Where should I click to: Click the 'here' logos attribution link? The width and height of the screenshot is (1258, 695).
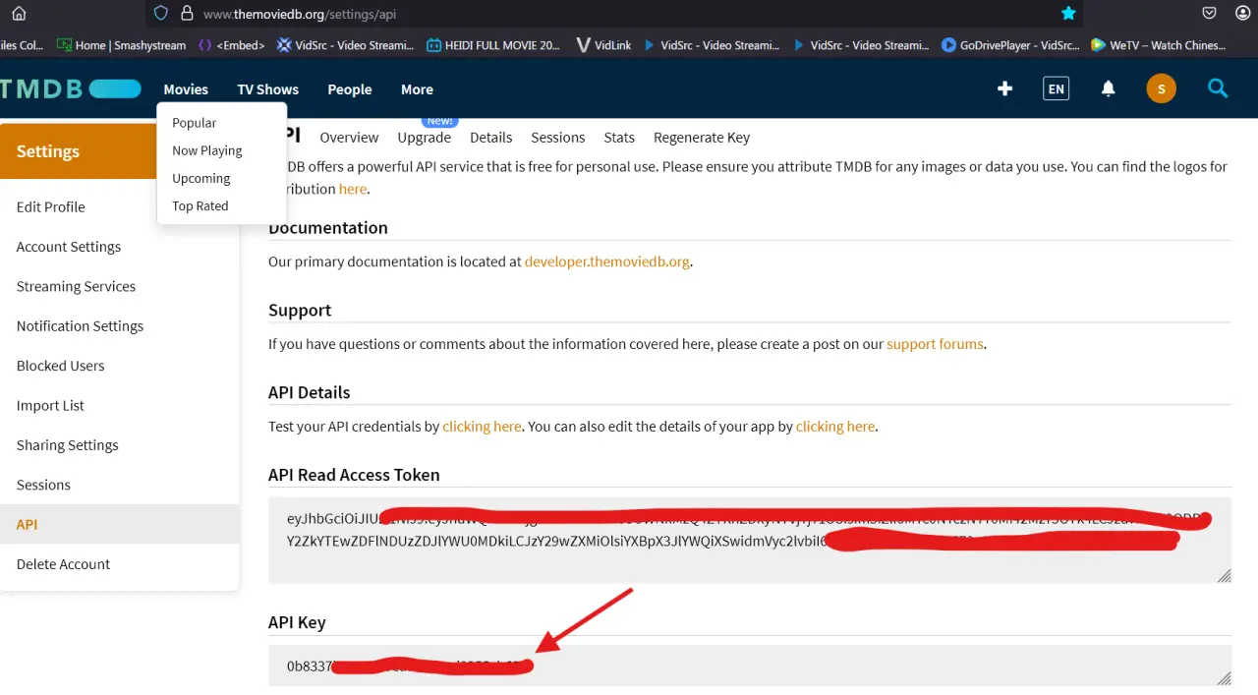pyautogui.click(x=353, y=189)
